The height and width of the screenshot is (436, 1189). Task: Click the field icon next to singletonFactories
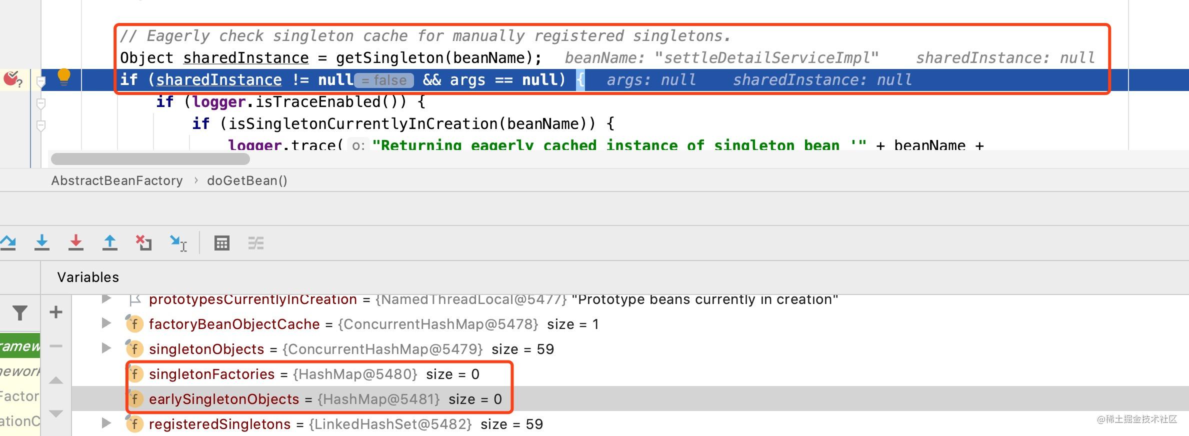134,374
